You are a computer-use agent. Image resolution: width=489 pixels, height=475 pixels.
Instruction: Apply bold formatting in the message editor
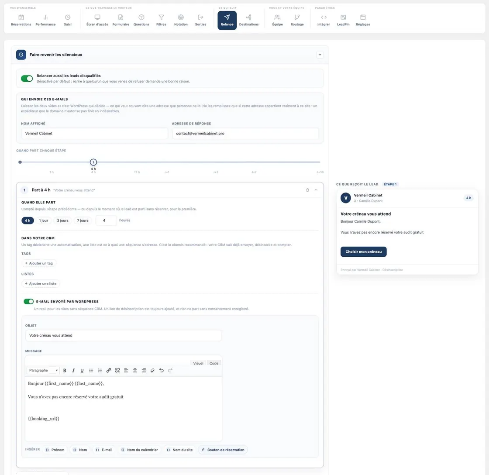[65, 371]
